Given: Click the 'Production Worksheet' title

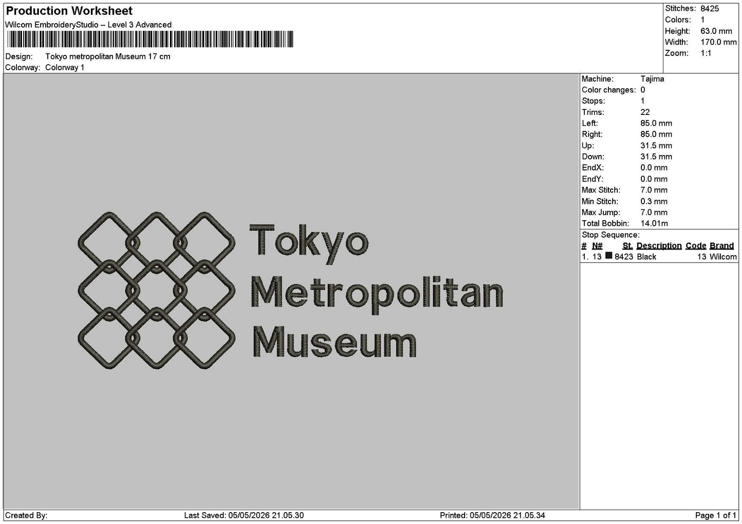Looking at the screenshot, I should coord(69,11).
